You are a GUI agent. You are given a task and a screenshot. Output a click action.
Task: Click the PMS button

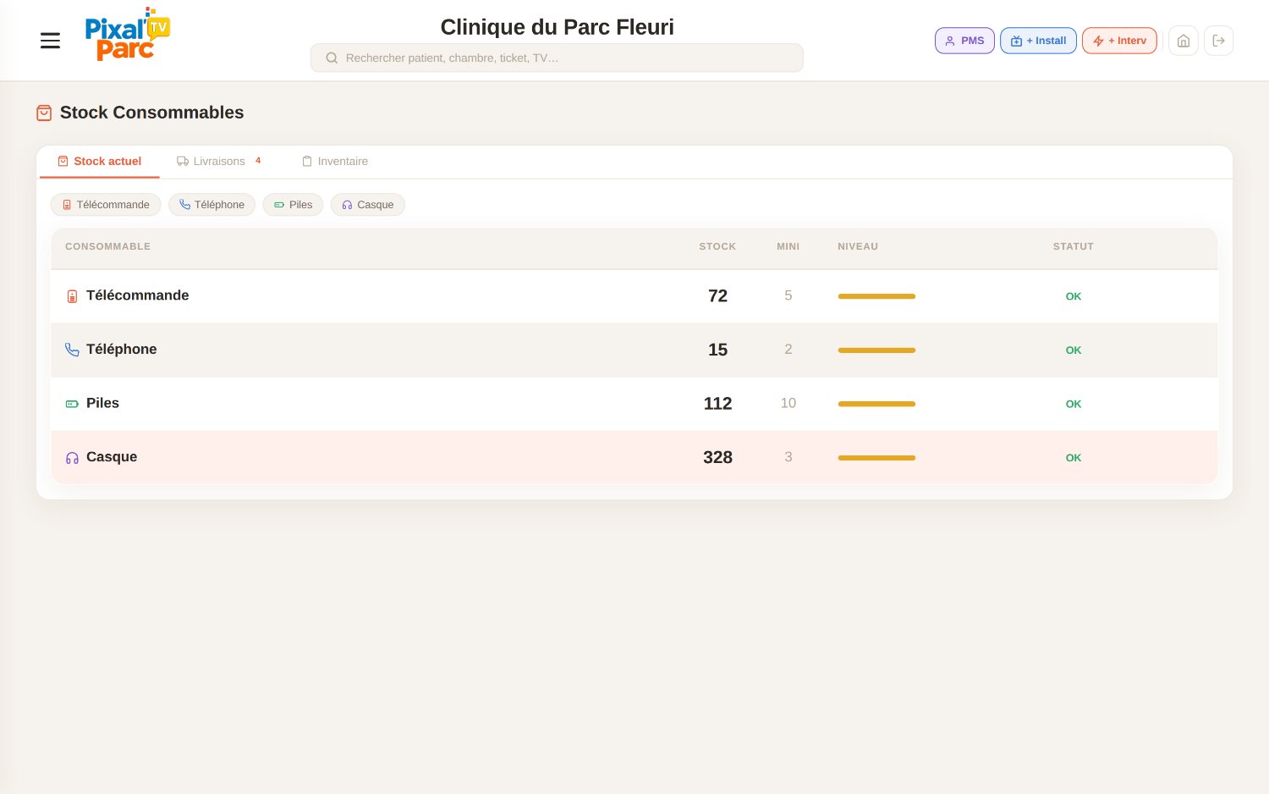tap(964, 41)
